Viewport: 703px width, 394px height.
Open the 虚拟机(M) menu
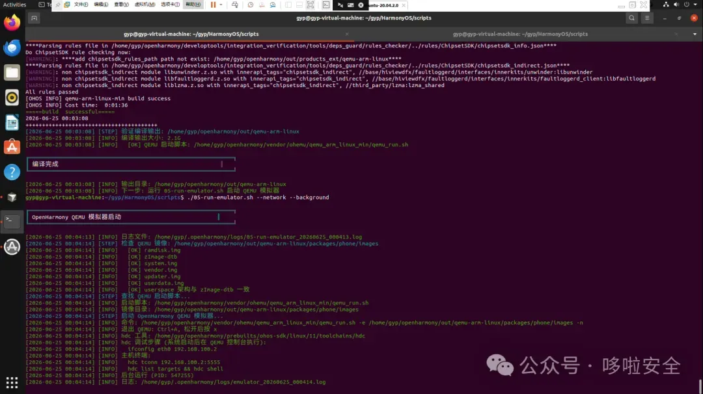click(x=145, y=5)
